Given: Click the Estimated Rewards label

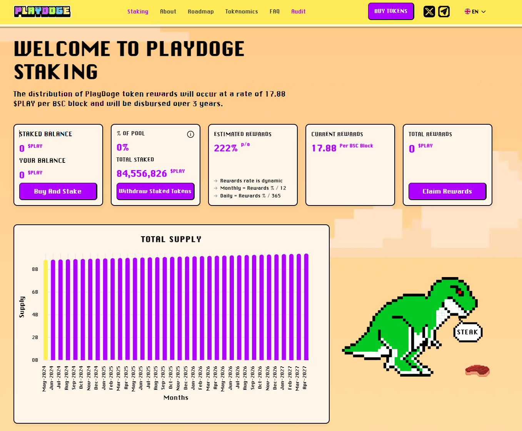Looking at the screenshot, I should coord(243,134).
